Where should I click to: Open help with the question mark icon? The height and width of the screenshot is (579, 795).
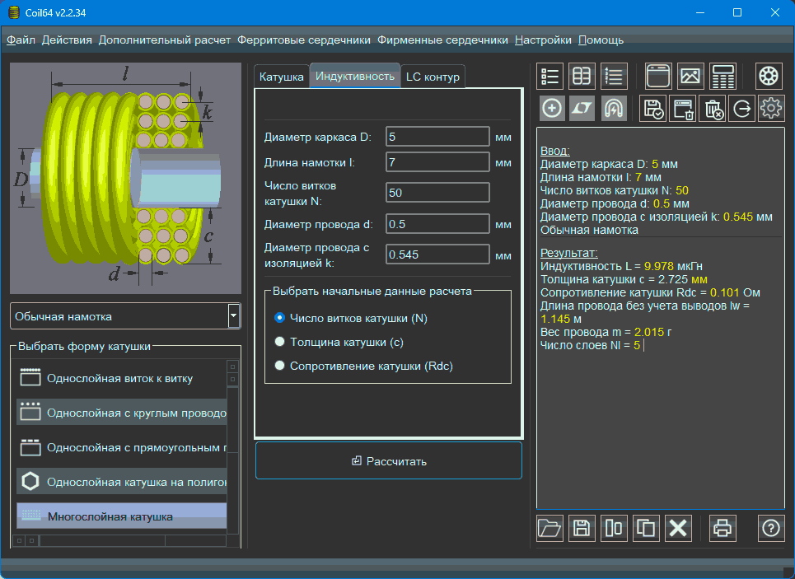[770, 528]
